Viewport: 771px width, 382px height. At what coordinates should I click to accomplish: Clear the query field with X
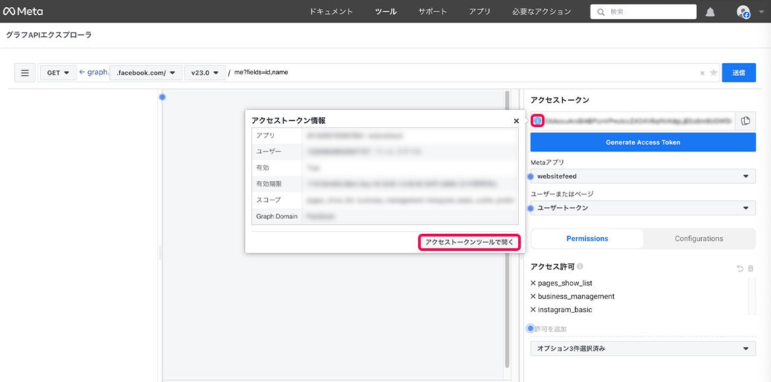click(x=702, y=73)
